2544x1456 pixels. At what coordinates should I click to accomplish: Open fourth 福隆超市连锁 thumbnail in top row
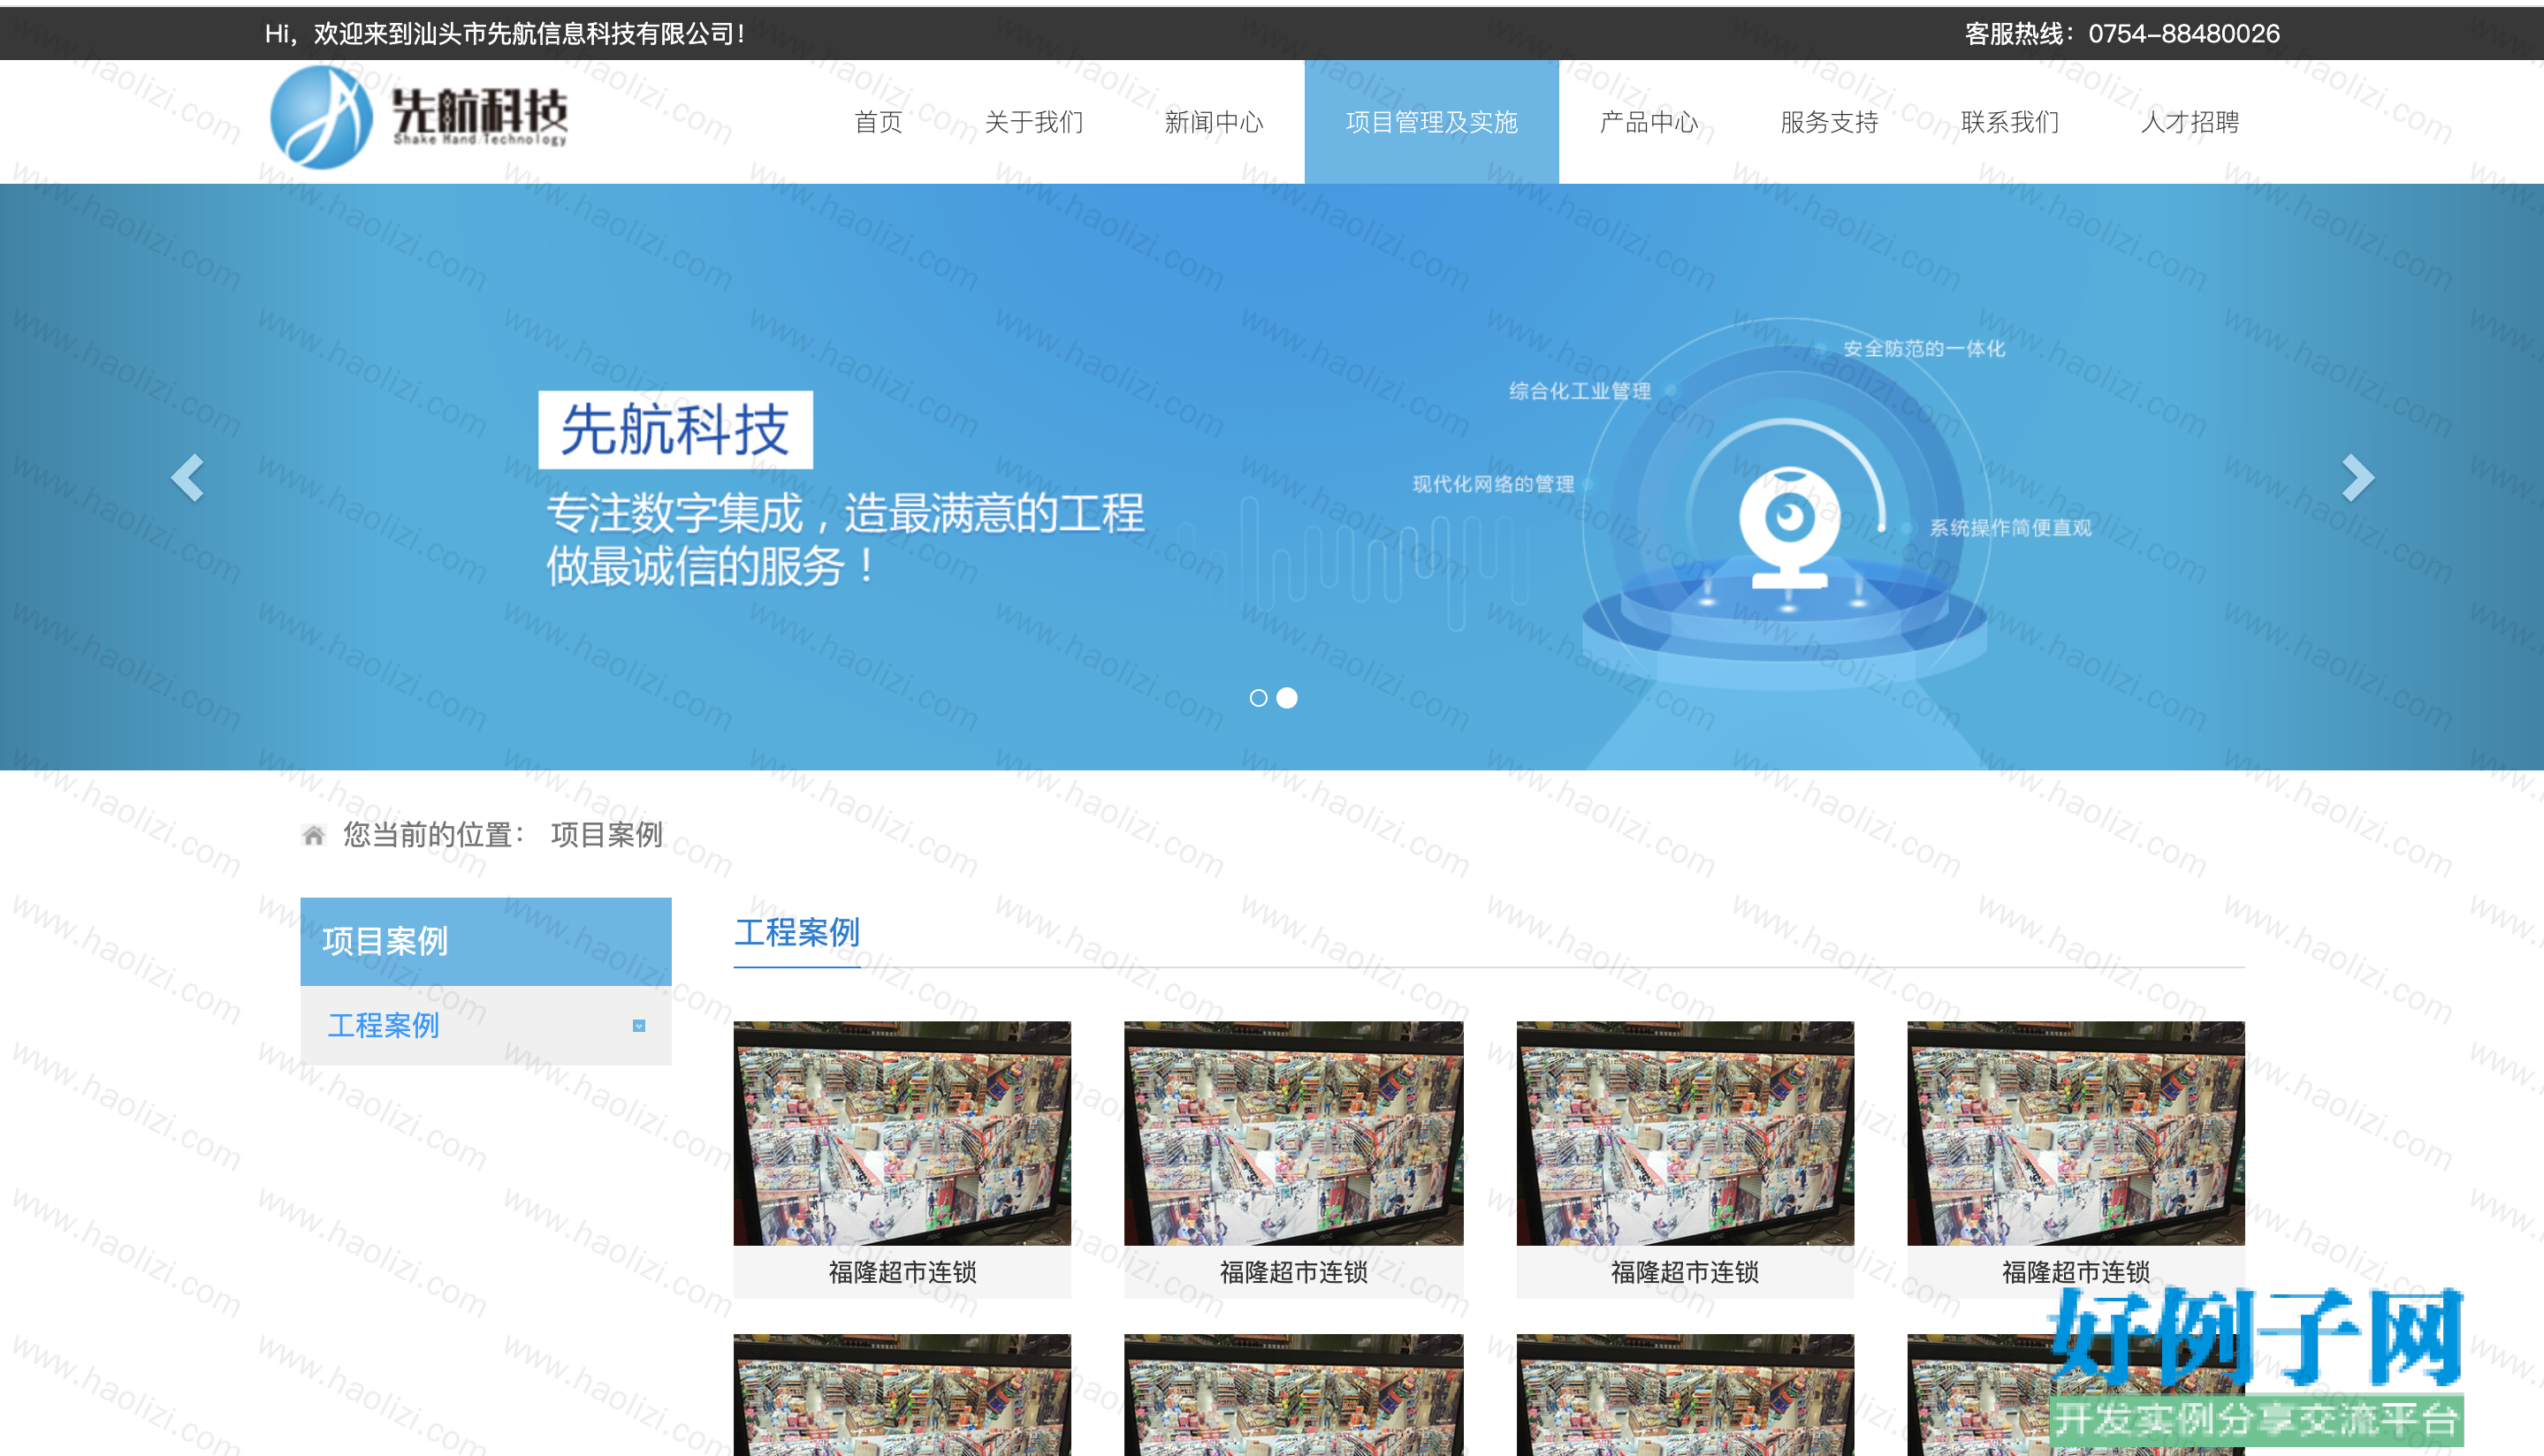2076,1133
